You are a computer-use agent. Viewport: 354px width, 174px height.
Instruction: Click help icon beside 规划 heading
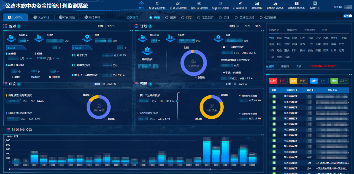point(19,26)
